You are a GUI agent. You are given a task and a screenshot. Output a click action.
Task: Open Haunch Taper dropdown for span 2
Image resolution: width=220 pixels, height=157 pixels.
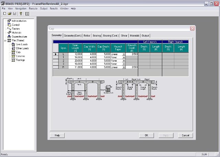tap(124, 61)
